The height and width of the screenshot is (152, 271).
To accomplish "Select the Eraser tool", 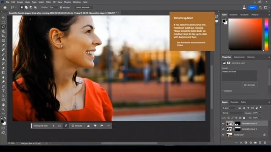I will (x=3, y=68).
